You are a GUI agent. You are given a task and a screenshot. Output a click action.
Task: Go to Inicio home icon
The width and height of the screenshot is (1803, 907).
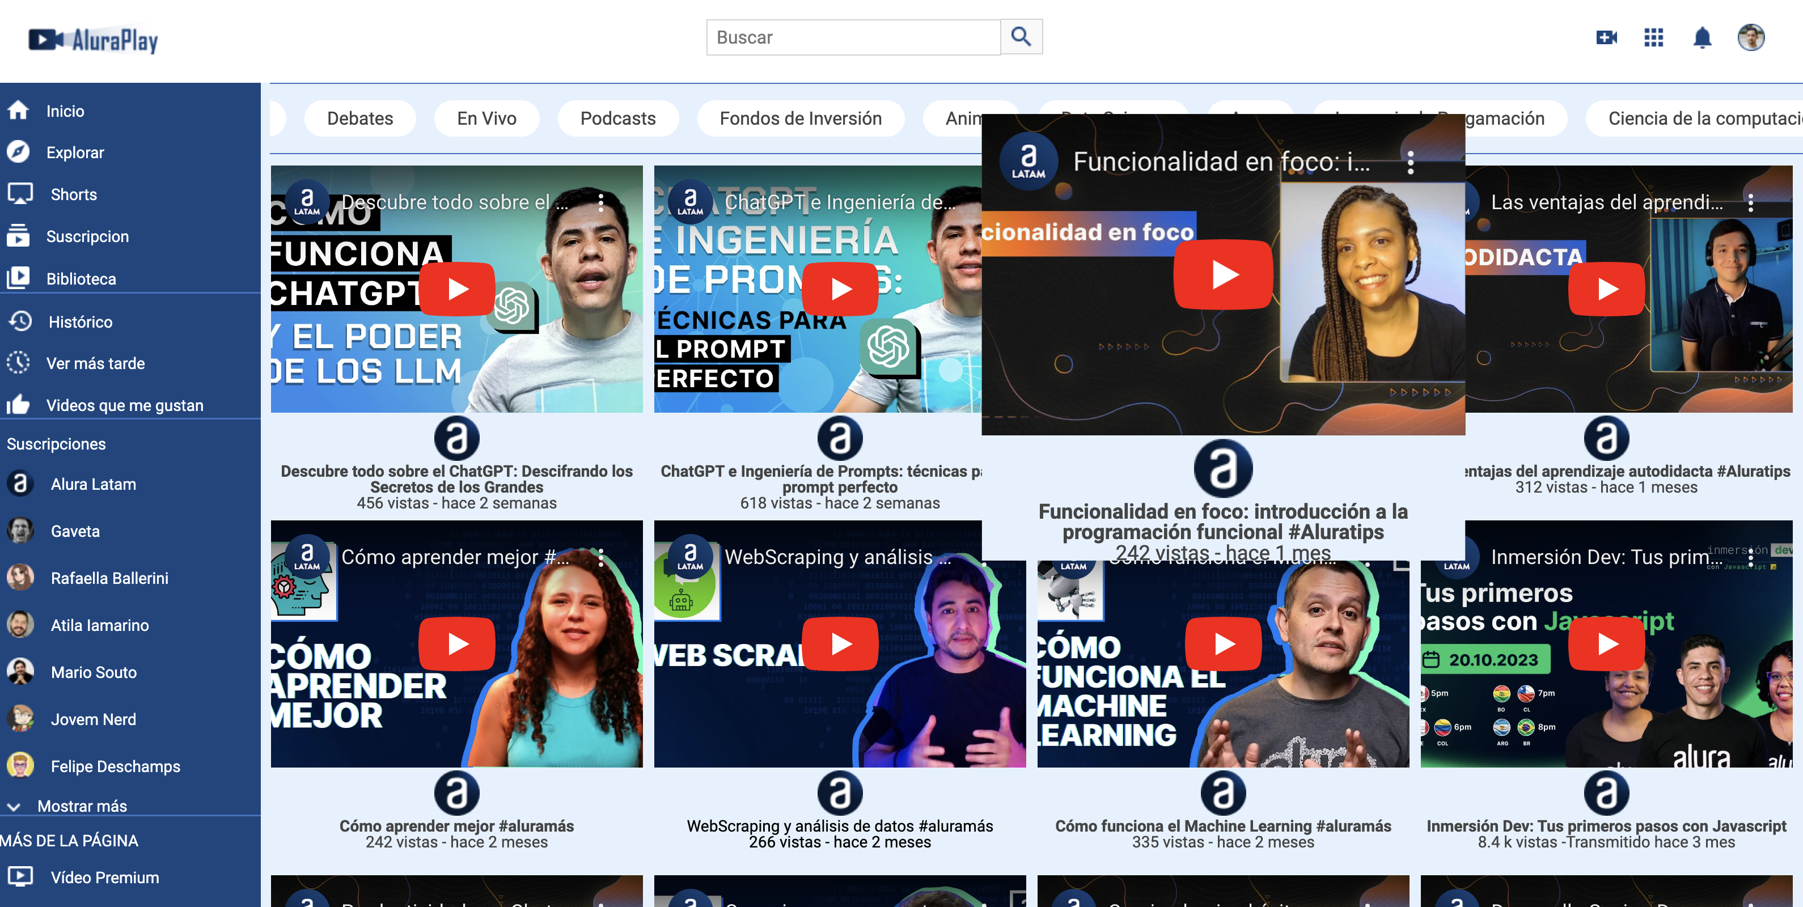click(x=18, y=111)
